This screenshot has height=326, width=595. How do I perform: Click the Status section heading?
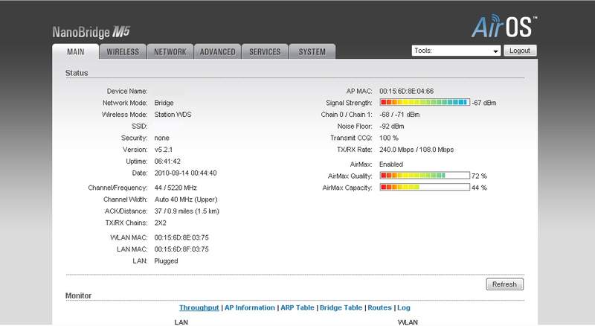pyautogui.click(x=77, y=73)
